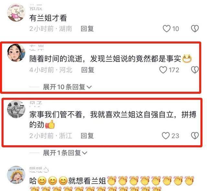Select comment starting 家事我们管不着
Screen dimensions: 207x191
[113, 119]
